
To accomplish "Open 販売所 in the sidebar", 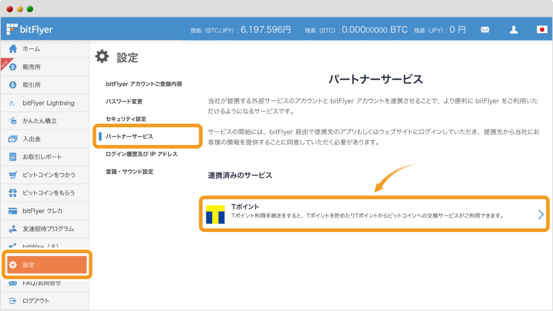I will [x=45, y=67].
